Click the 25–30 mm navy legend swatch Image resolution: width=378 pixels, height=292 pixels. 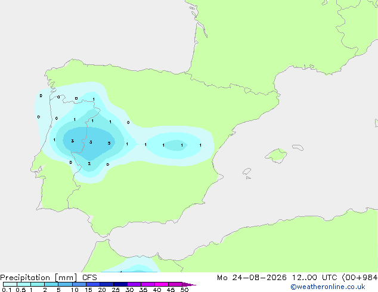[x=120, y=284]
